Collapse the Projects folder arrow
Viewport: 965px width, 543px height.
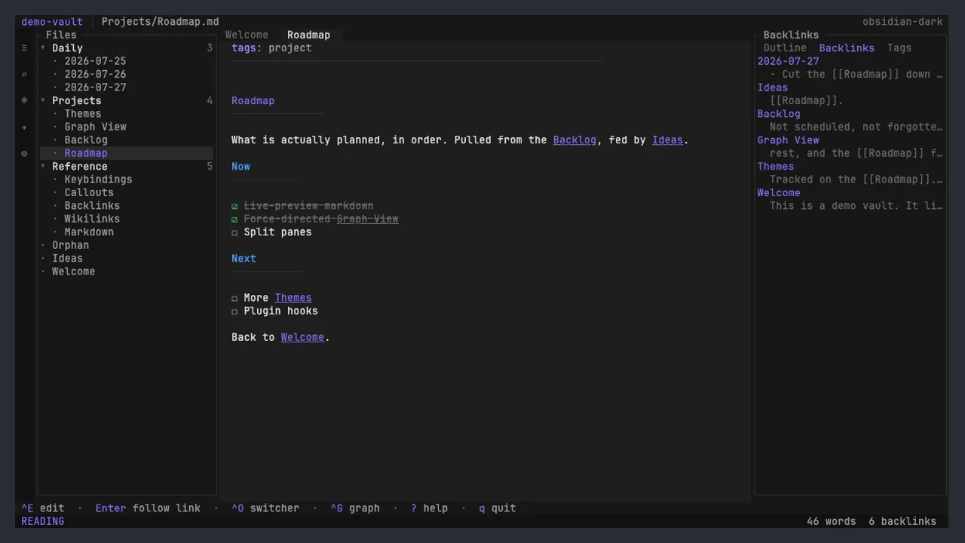coord(43,101)
